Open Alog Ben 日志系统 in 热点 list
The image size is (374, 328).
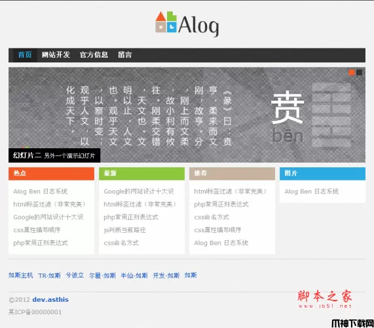(x=41, y=192)
